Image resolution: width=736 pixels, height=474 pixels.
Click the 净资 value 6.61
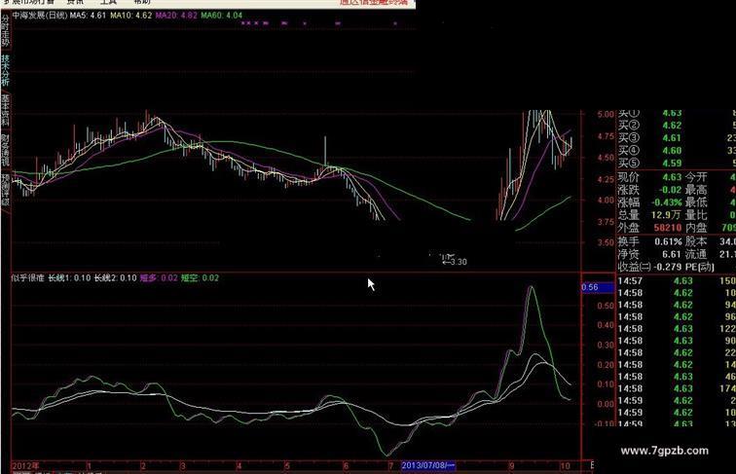672,254
